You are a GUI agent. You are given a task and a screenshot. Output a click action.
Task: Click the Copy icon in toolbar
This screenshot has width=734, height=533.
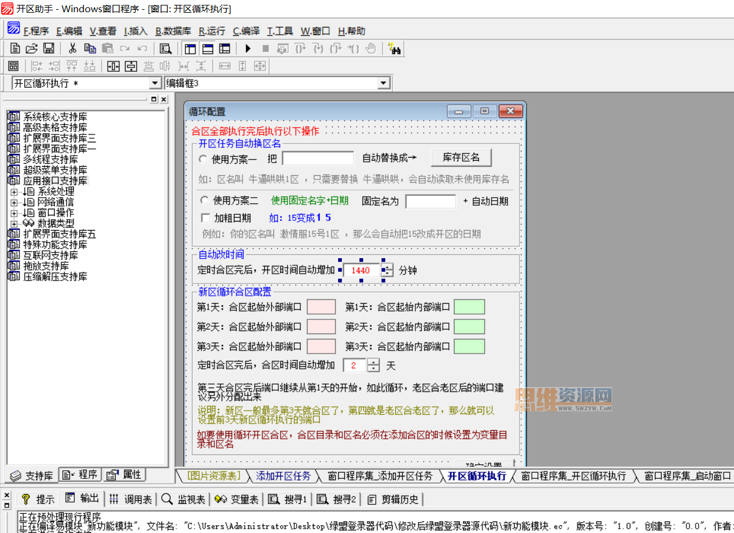90,49
